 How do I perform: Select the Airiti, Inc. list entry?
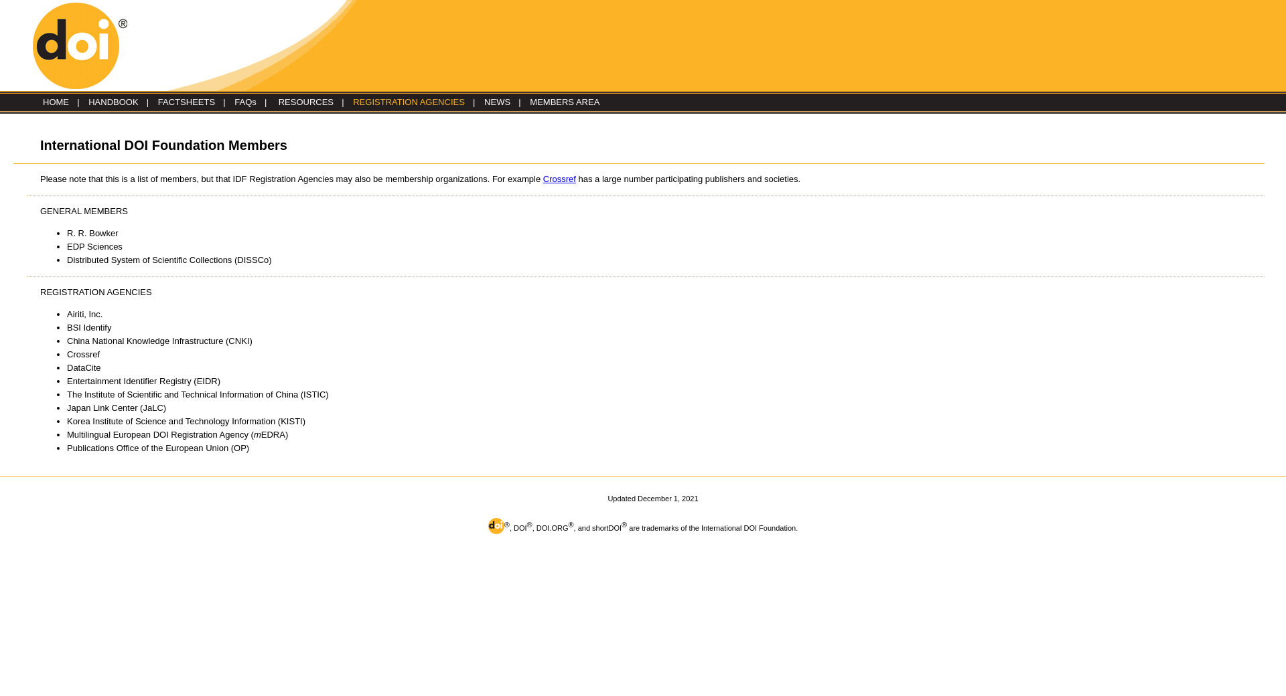84,315
